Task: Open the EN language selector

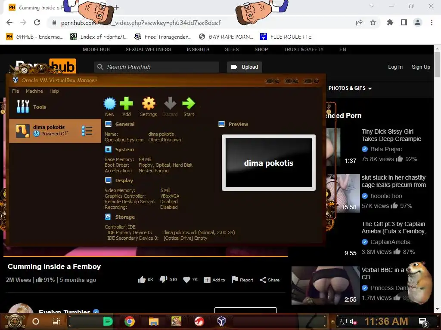Action: tap(342, 49)
